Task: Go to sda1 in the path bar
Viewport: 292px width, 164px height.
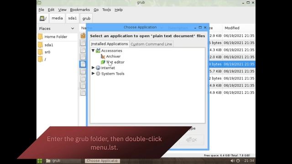Action: tap(73, 18)
